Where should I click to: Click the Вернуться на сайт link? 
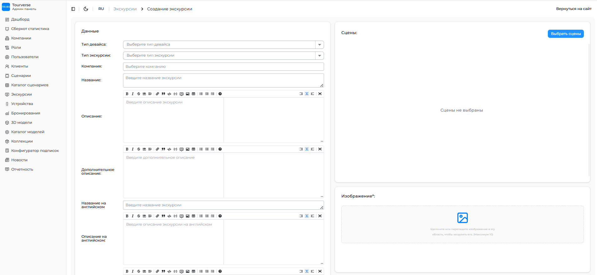pos(574,9)
